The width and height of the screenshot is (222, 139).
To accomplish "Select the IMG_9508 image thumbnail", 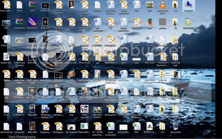I will coord(84,91).
